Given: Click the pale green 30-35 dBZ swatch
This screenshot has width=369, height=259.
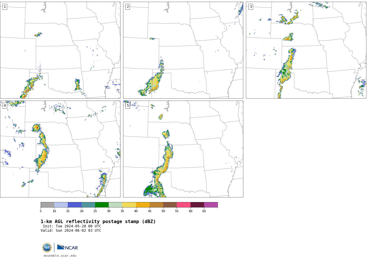Looking at the screenshot, I should tap(115, 205).
